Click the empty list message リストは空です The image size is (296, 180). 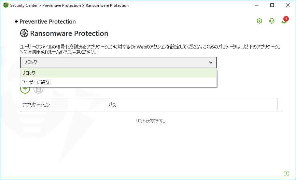[151, 121]
